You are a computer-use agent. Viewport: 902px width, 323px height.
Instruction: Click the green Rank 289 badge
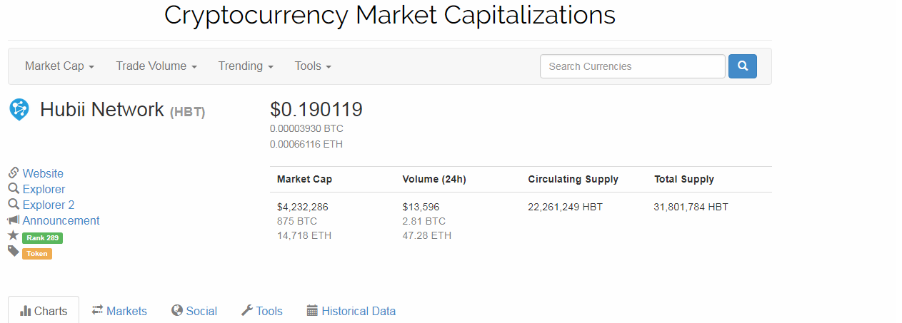42,237
